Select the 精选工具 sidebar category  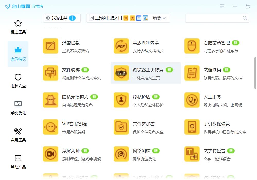click(18, 27)
